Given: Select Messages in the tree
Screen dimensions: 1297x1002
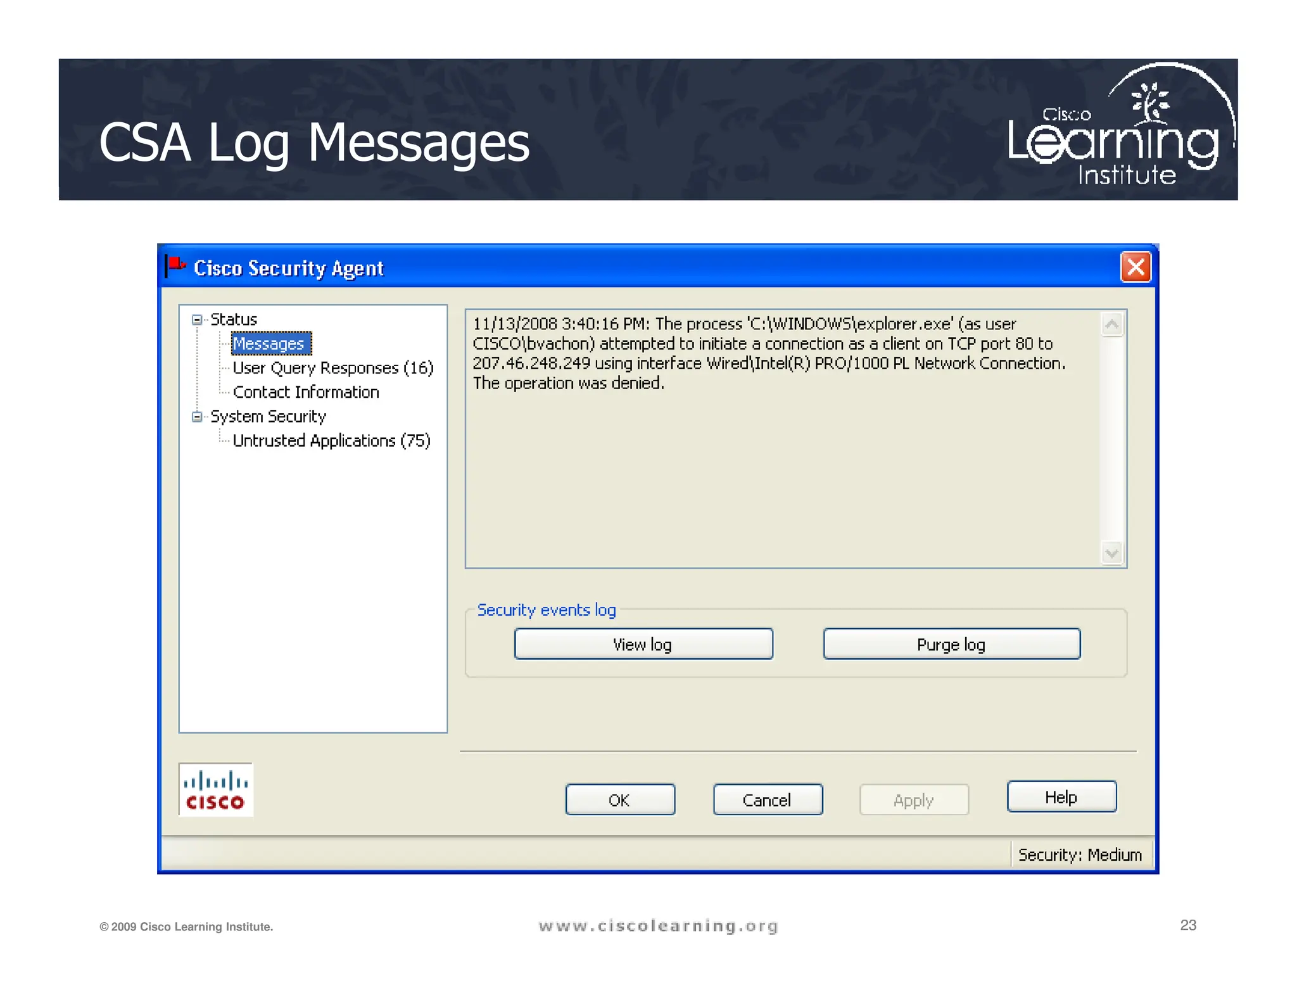Looking at the screenshot, I should (x=270, y=343).
